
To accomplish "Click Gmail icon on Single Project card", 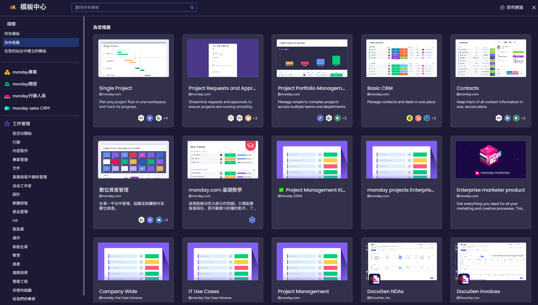I will (x=141, y=118).
